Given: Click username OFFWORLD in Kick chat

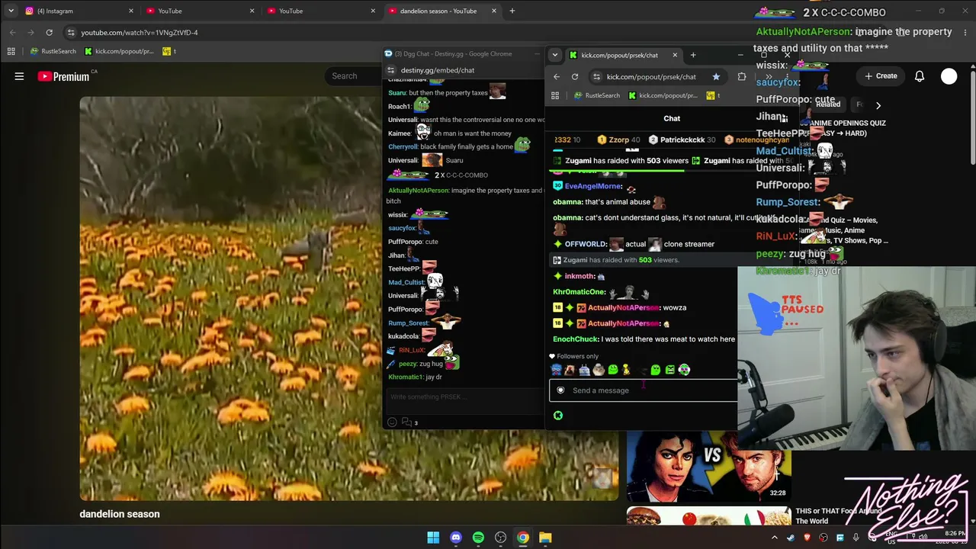Looking at the screenshot, I should pyautogui.click(x=586, y=244).
